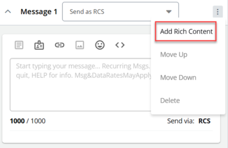Screen dimensions: 228x148
Task: Choose Add Rich Content from the menu
Action: click(186, 31)
